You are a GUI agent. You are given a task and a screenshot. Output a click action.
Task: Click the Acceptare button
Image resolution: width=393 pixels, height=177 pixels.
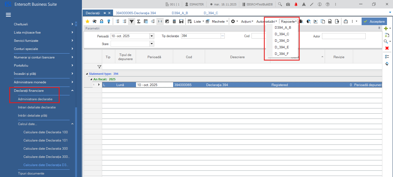(x=374, y=21)
